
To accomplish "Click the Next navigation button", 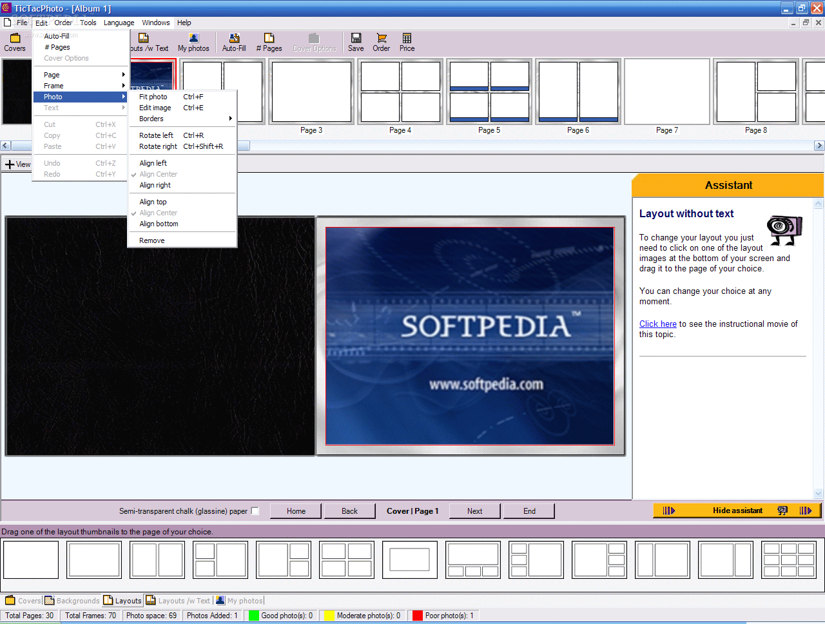I will (x=475, y=511).
